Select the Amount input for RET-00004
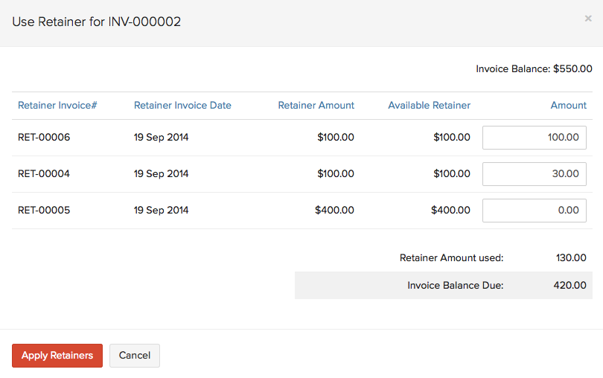 point(534,174)
